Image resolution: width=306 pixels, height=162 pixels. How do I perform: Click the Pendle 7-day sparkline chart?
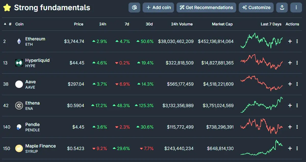point(262,126)
